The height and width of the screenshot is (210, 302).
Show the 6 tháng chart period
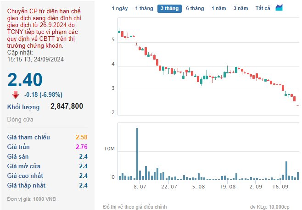195,8
